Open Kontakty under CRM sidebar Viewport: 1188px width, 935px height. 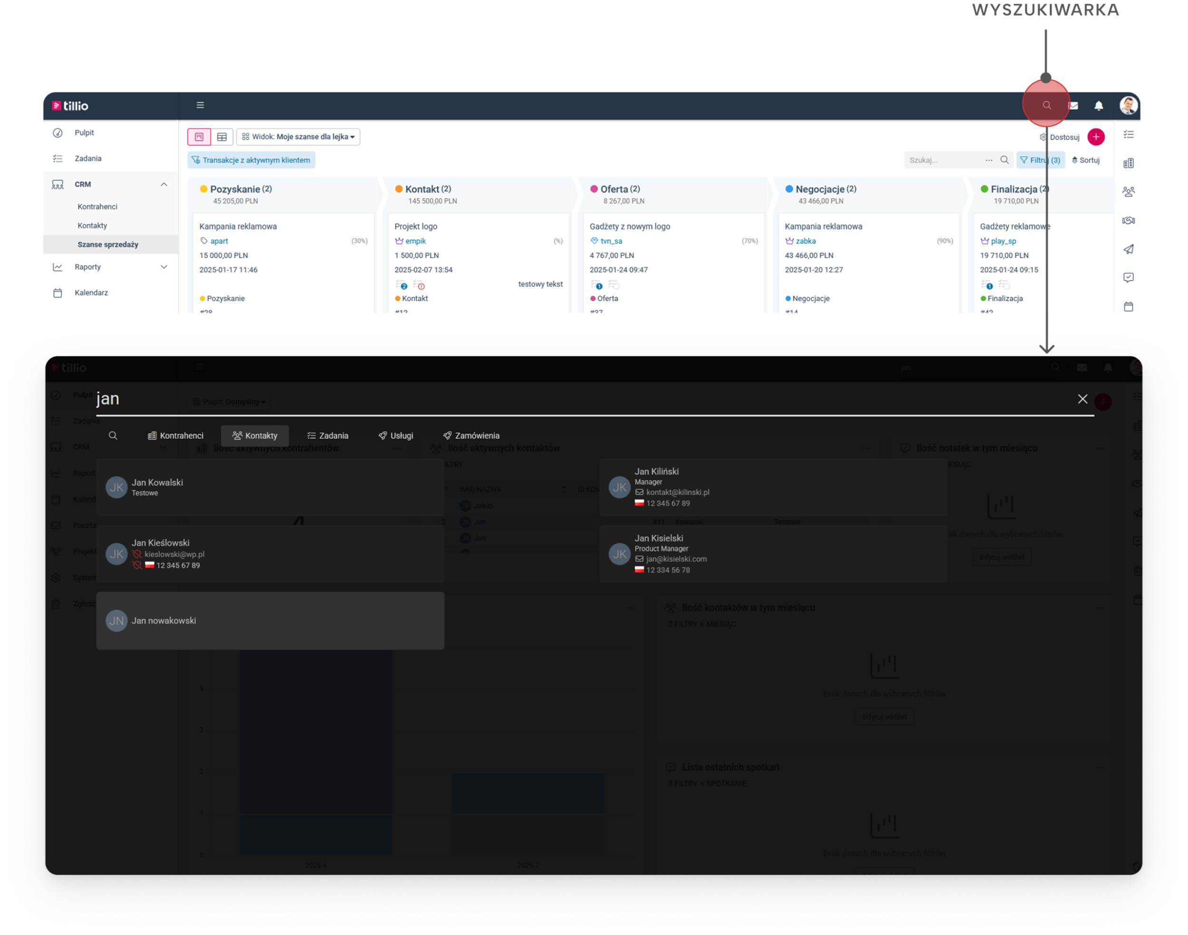(x=93, y=226)
